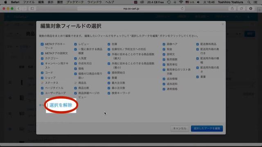Open the 表示 menu
The image size is (262, 147).
pos(50,2)
